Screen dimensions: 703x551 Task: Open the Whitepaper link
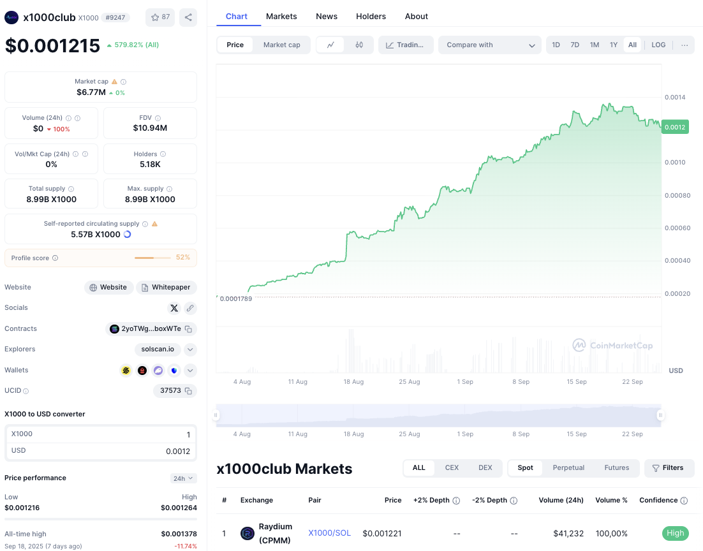[x=166, y=288]
